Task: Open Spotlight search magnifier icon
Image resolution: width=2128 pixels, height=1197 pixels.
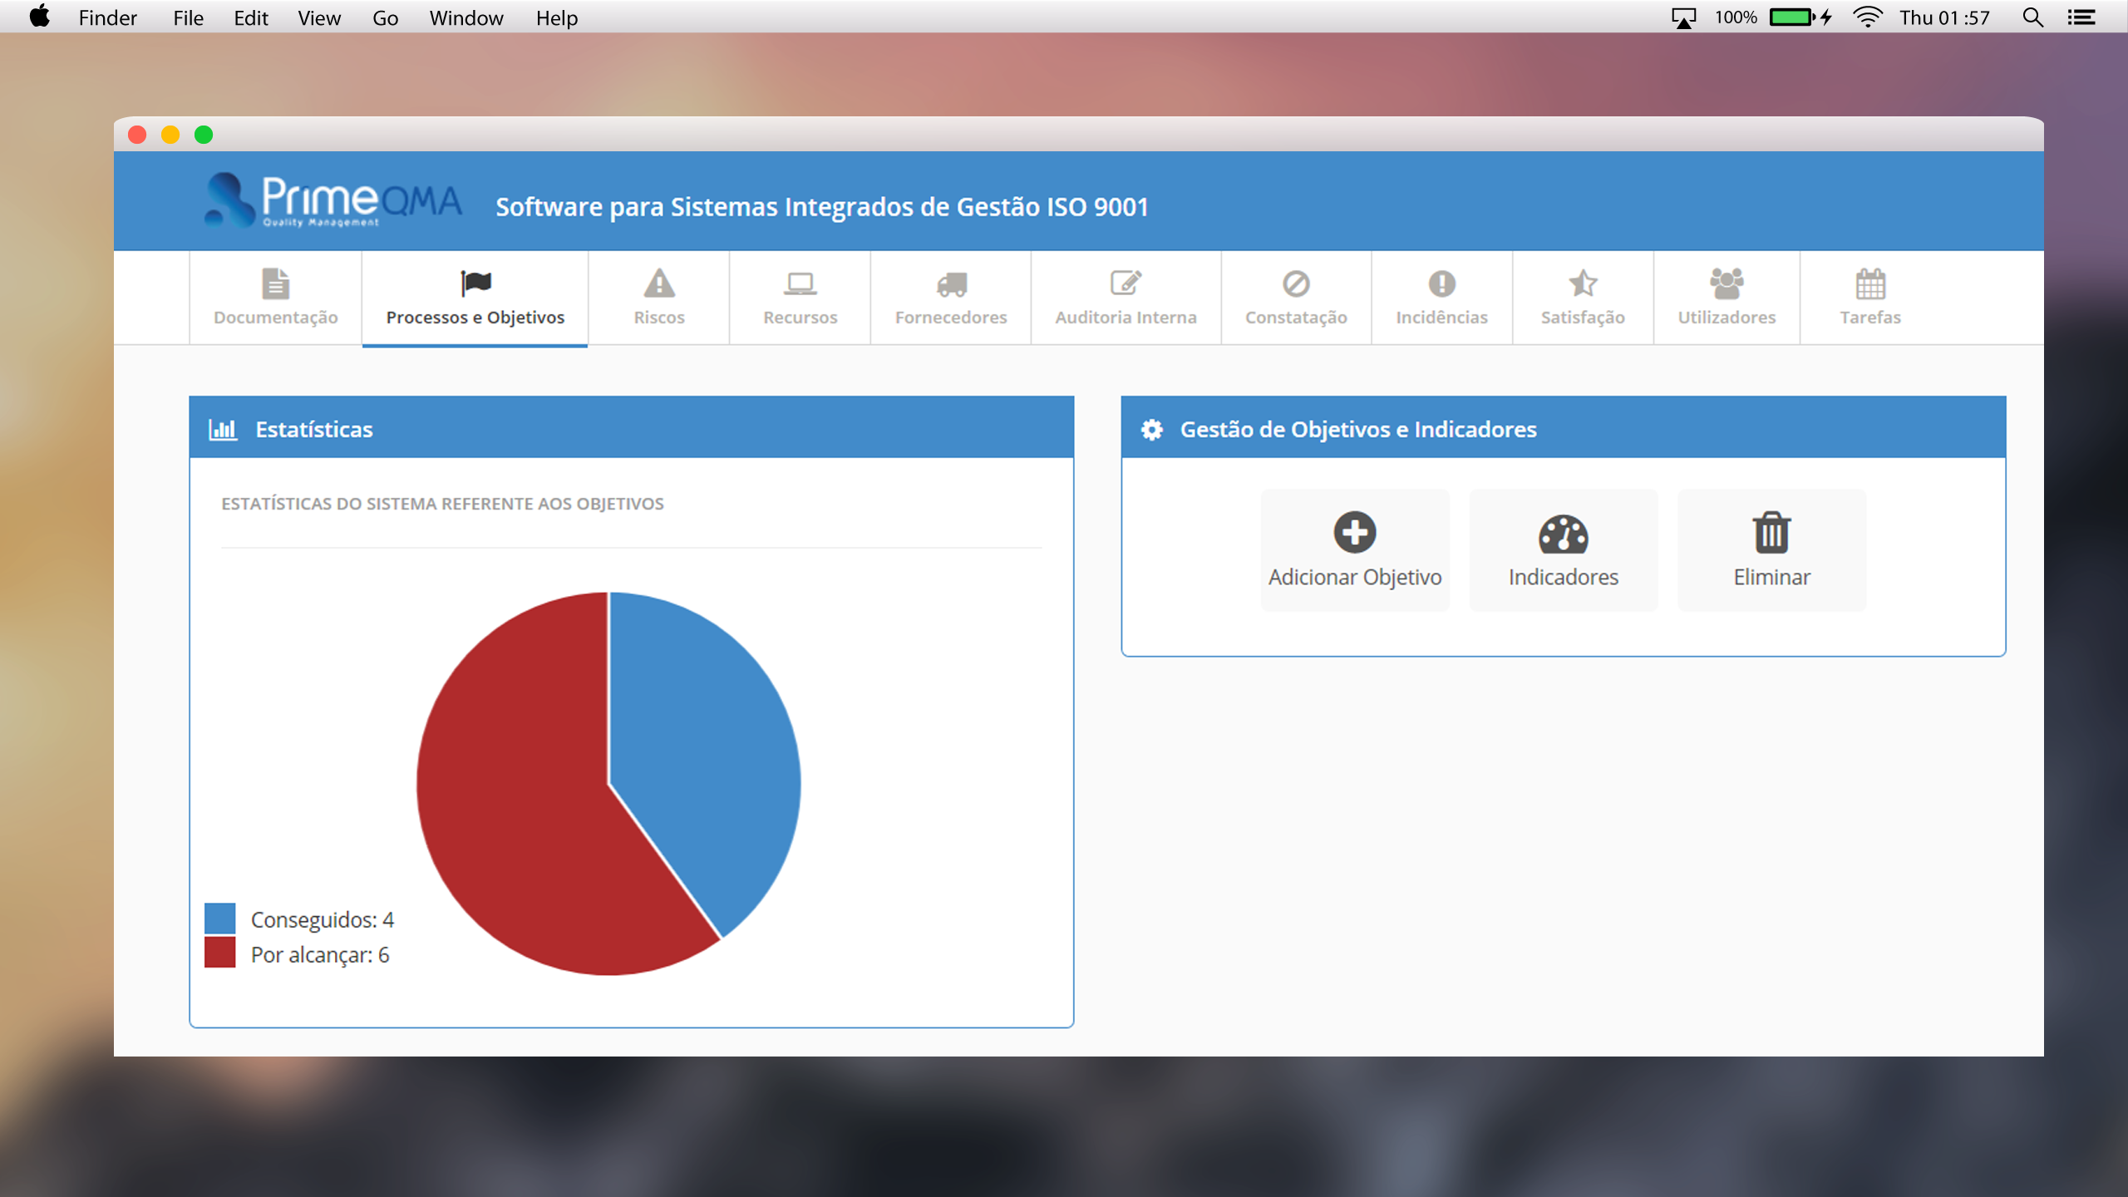Action: [x=2032, y=17]
